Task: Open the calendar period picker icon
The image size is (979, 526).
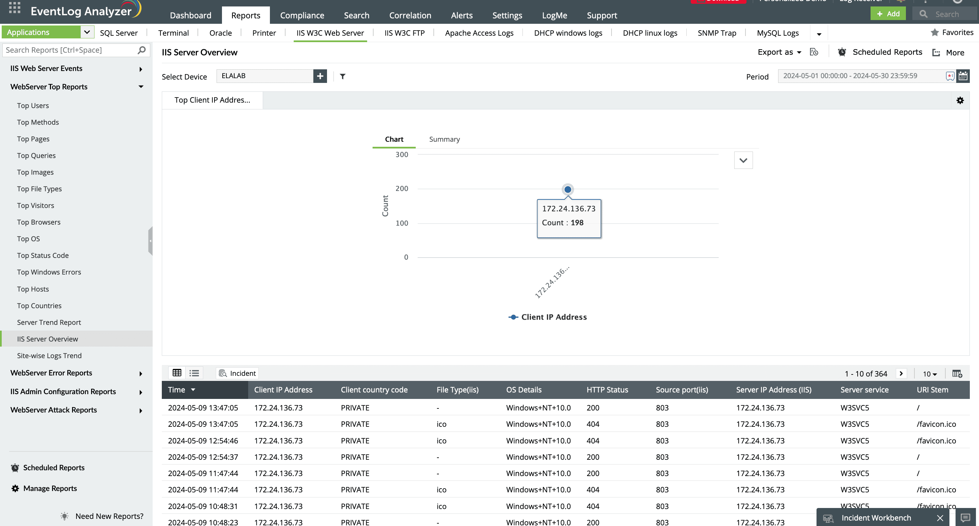Action: point(963,76)
